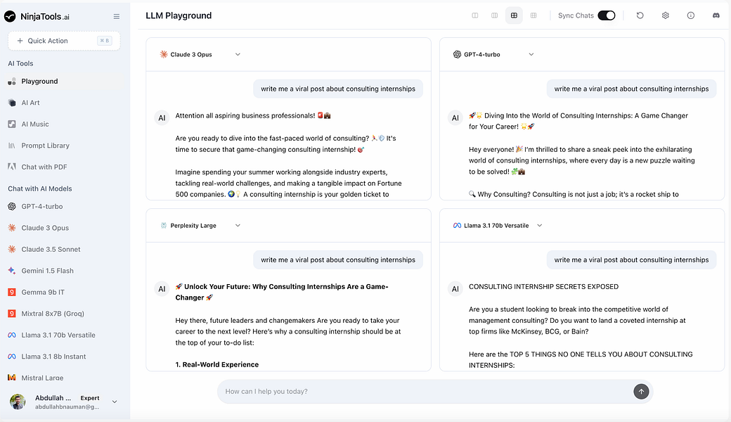Open the settings gear icon
Viewport: 731px width, 422px height.
pos(666,15)
